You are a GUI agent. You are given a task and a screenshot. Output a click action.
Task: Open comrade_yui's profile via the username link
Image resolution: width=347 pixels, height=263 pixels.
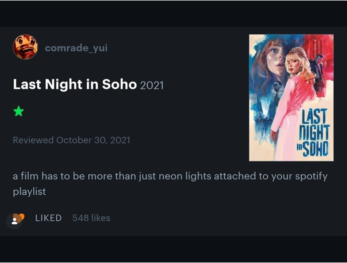click(77, 48)
